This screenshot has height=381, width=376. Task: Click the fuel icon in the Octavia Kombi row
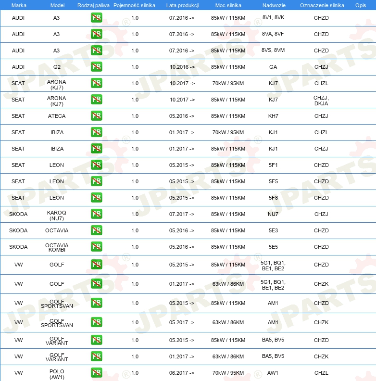click(97, 247)
